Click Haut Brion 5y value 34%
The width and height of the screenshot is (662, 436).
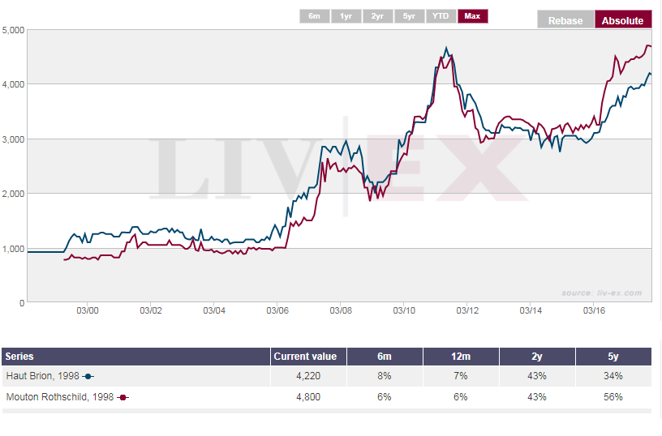[613, 376]
